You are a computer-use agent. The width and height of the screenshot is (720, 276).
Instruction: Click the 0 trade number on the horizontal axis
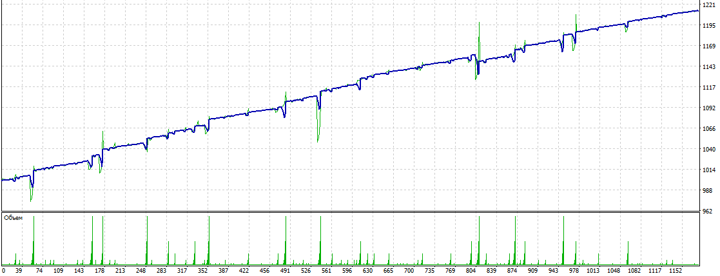4,271
